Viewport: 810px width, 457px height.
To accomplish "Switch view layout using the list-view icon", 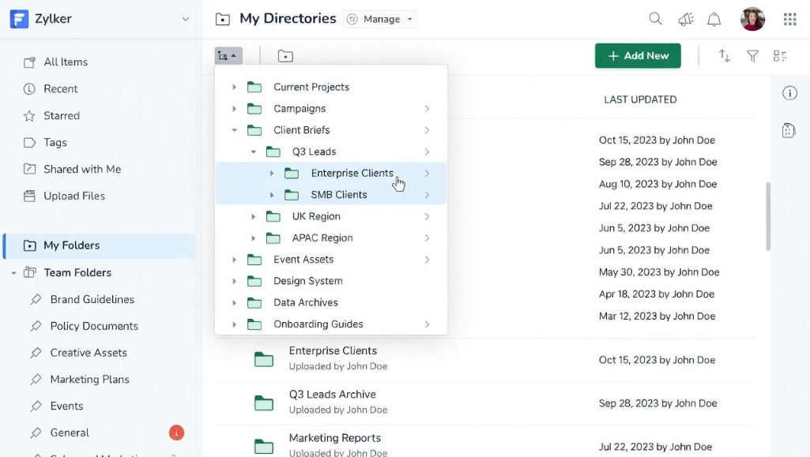I will 780,56.
